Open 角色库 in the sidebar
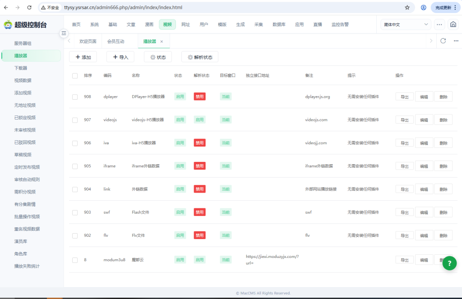Screen dimensions: 462x299 (21, 253)
